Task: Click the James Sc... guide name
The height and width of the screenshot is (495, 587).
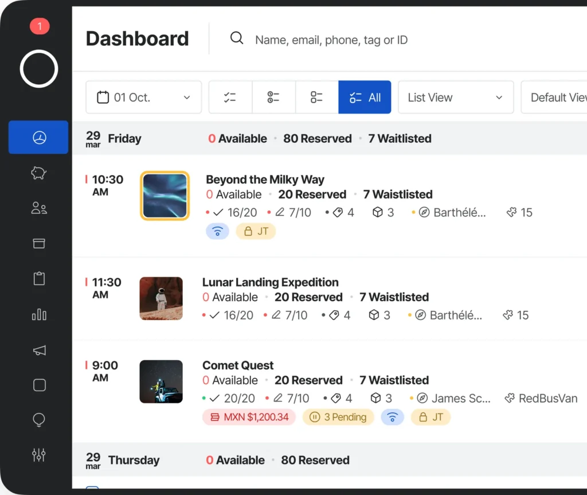Action: point(461,398)
